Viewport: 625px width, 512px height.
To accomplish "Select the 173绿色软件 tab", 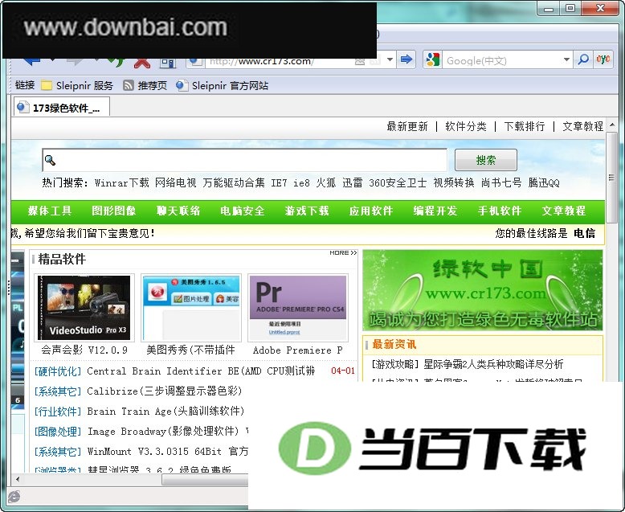I will pyautogui.click(x=61, y=107).
